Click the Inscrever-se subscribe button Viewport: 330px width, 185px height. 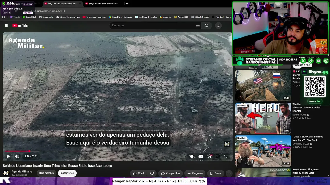click(x=67, y=173)
